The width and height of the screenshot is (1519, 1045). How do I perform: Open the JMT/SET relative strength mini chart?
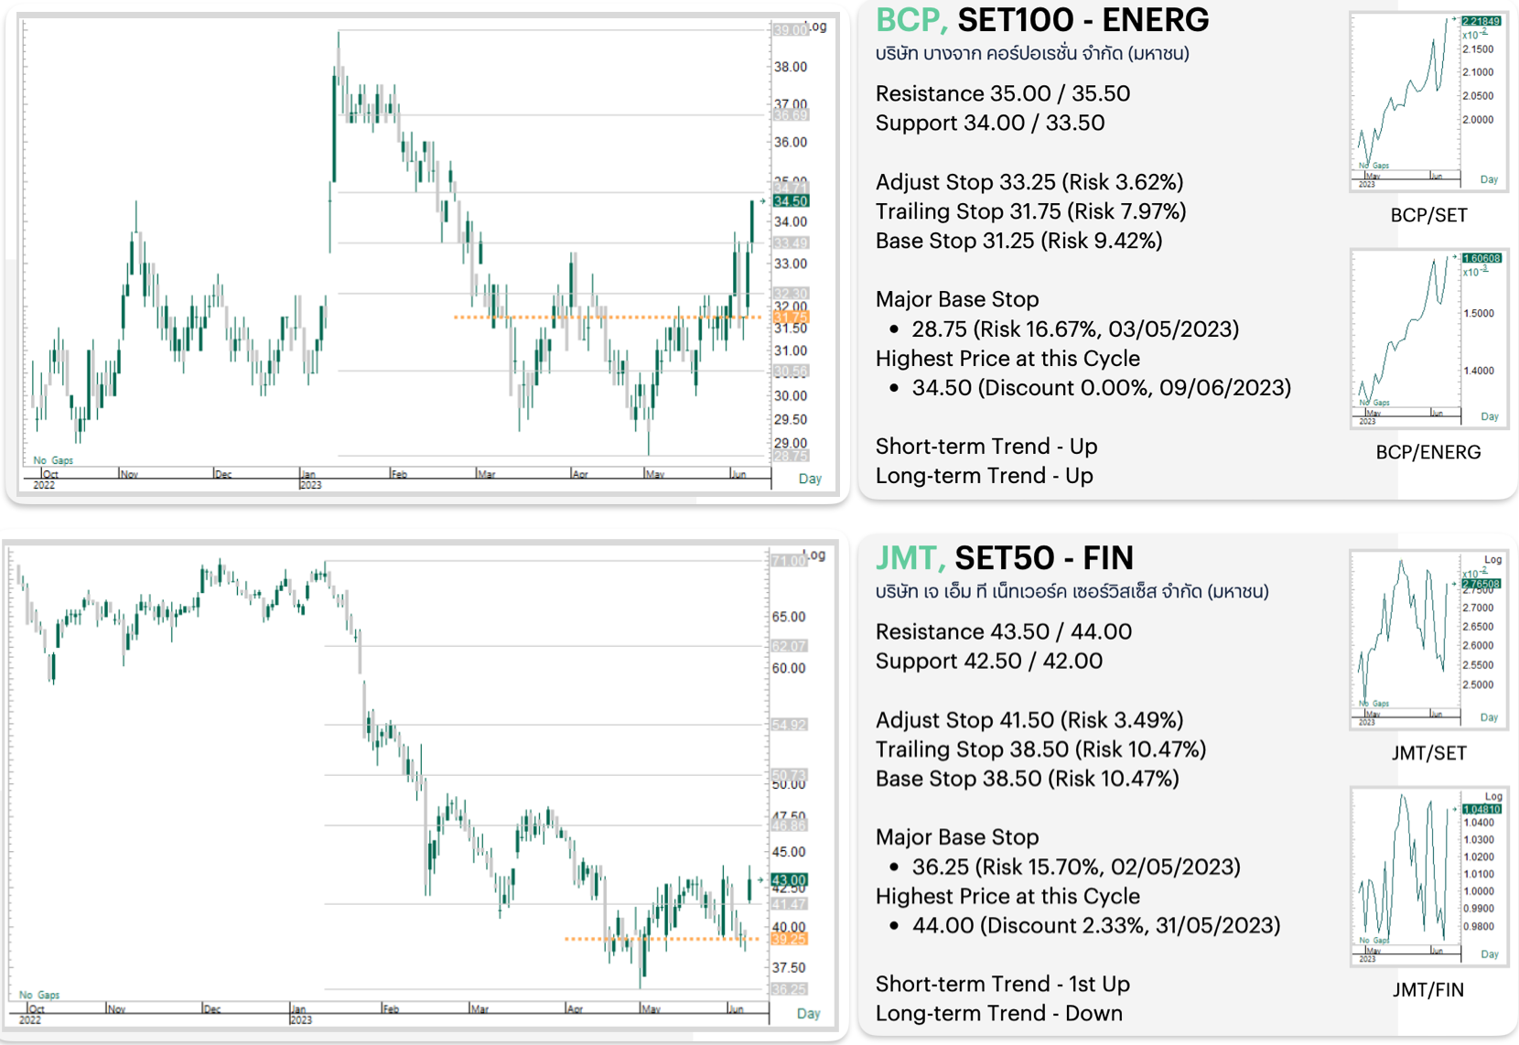click(1428, 640)
